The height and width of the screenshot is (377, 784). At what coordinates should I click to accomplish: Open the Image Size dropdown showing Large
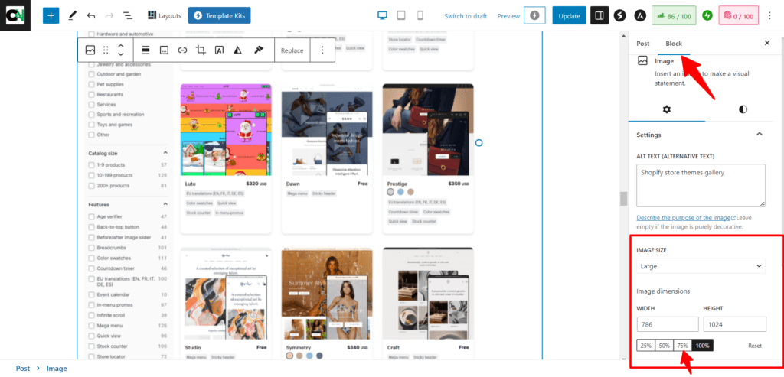pyautogui.click(x=701, y=265)
